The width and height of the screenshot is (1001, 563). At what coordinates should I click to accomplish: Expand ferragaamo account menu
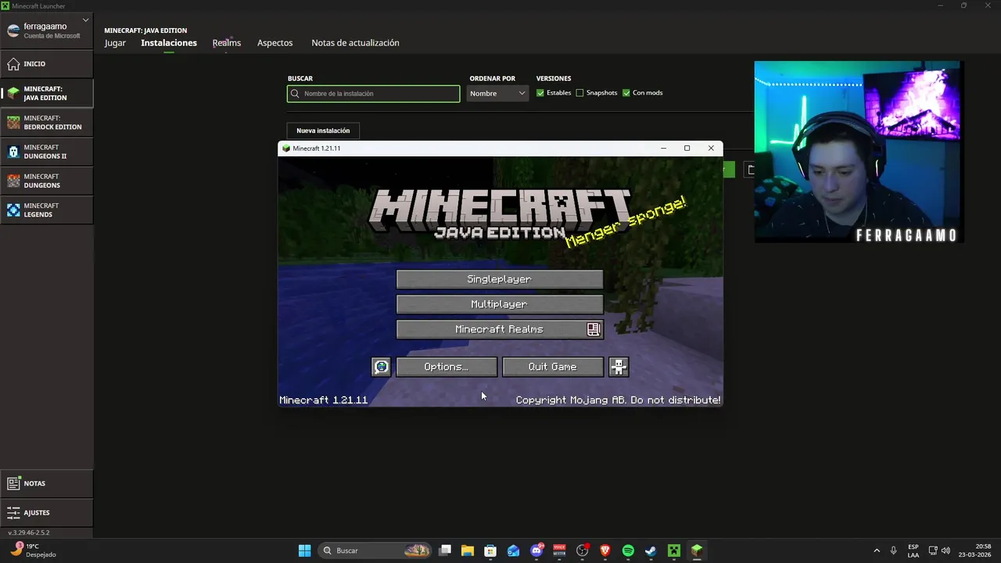click(47, 30)
